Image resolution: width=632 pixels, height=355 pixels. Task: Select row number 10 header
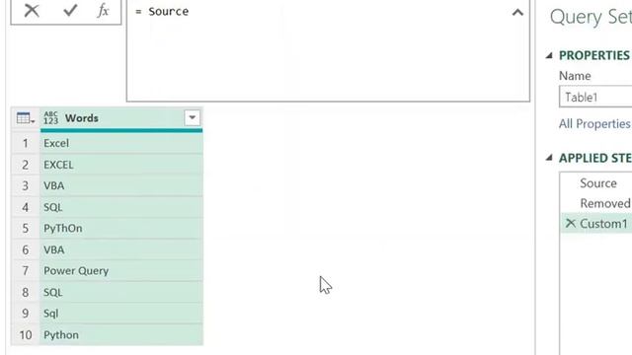point(26,335)
